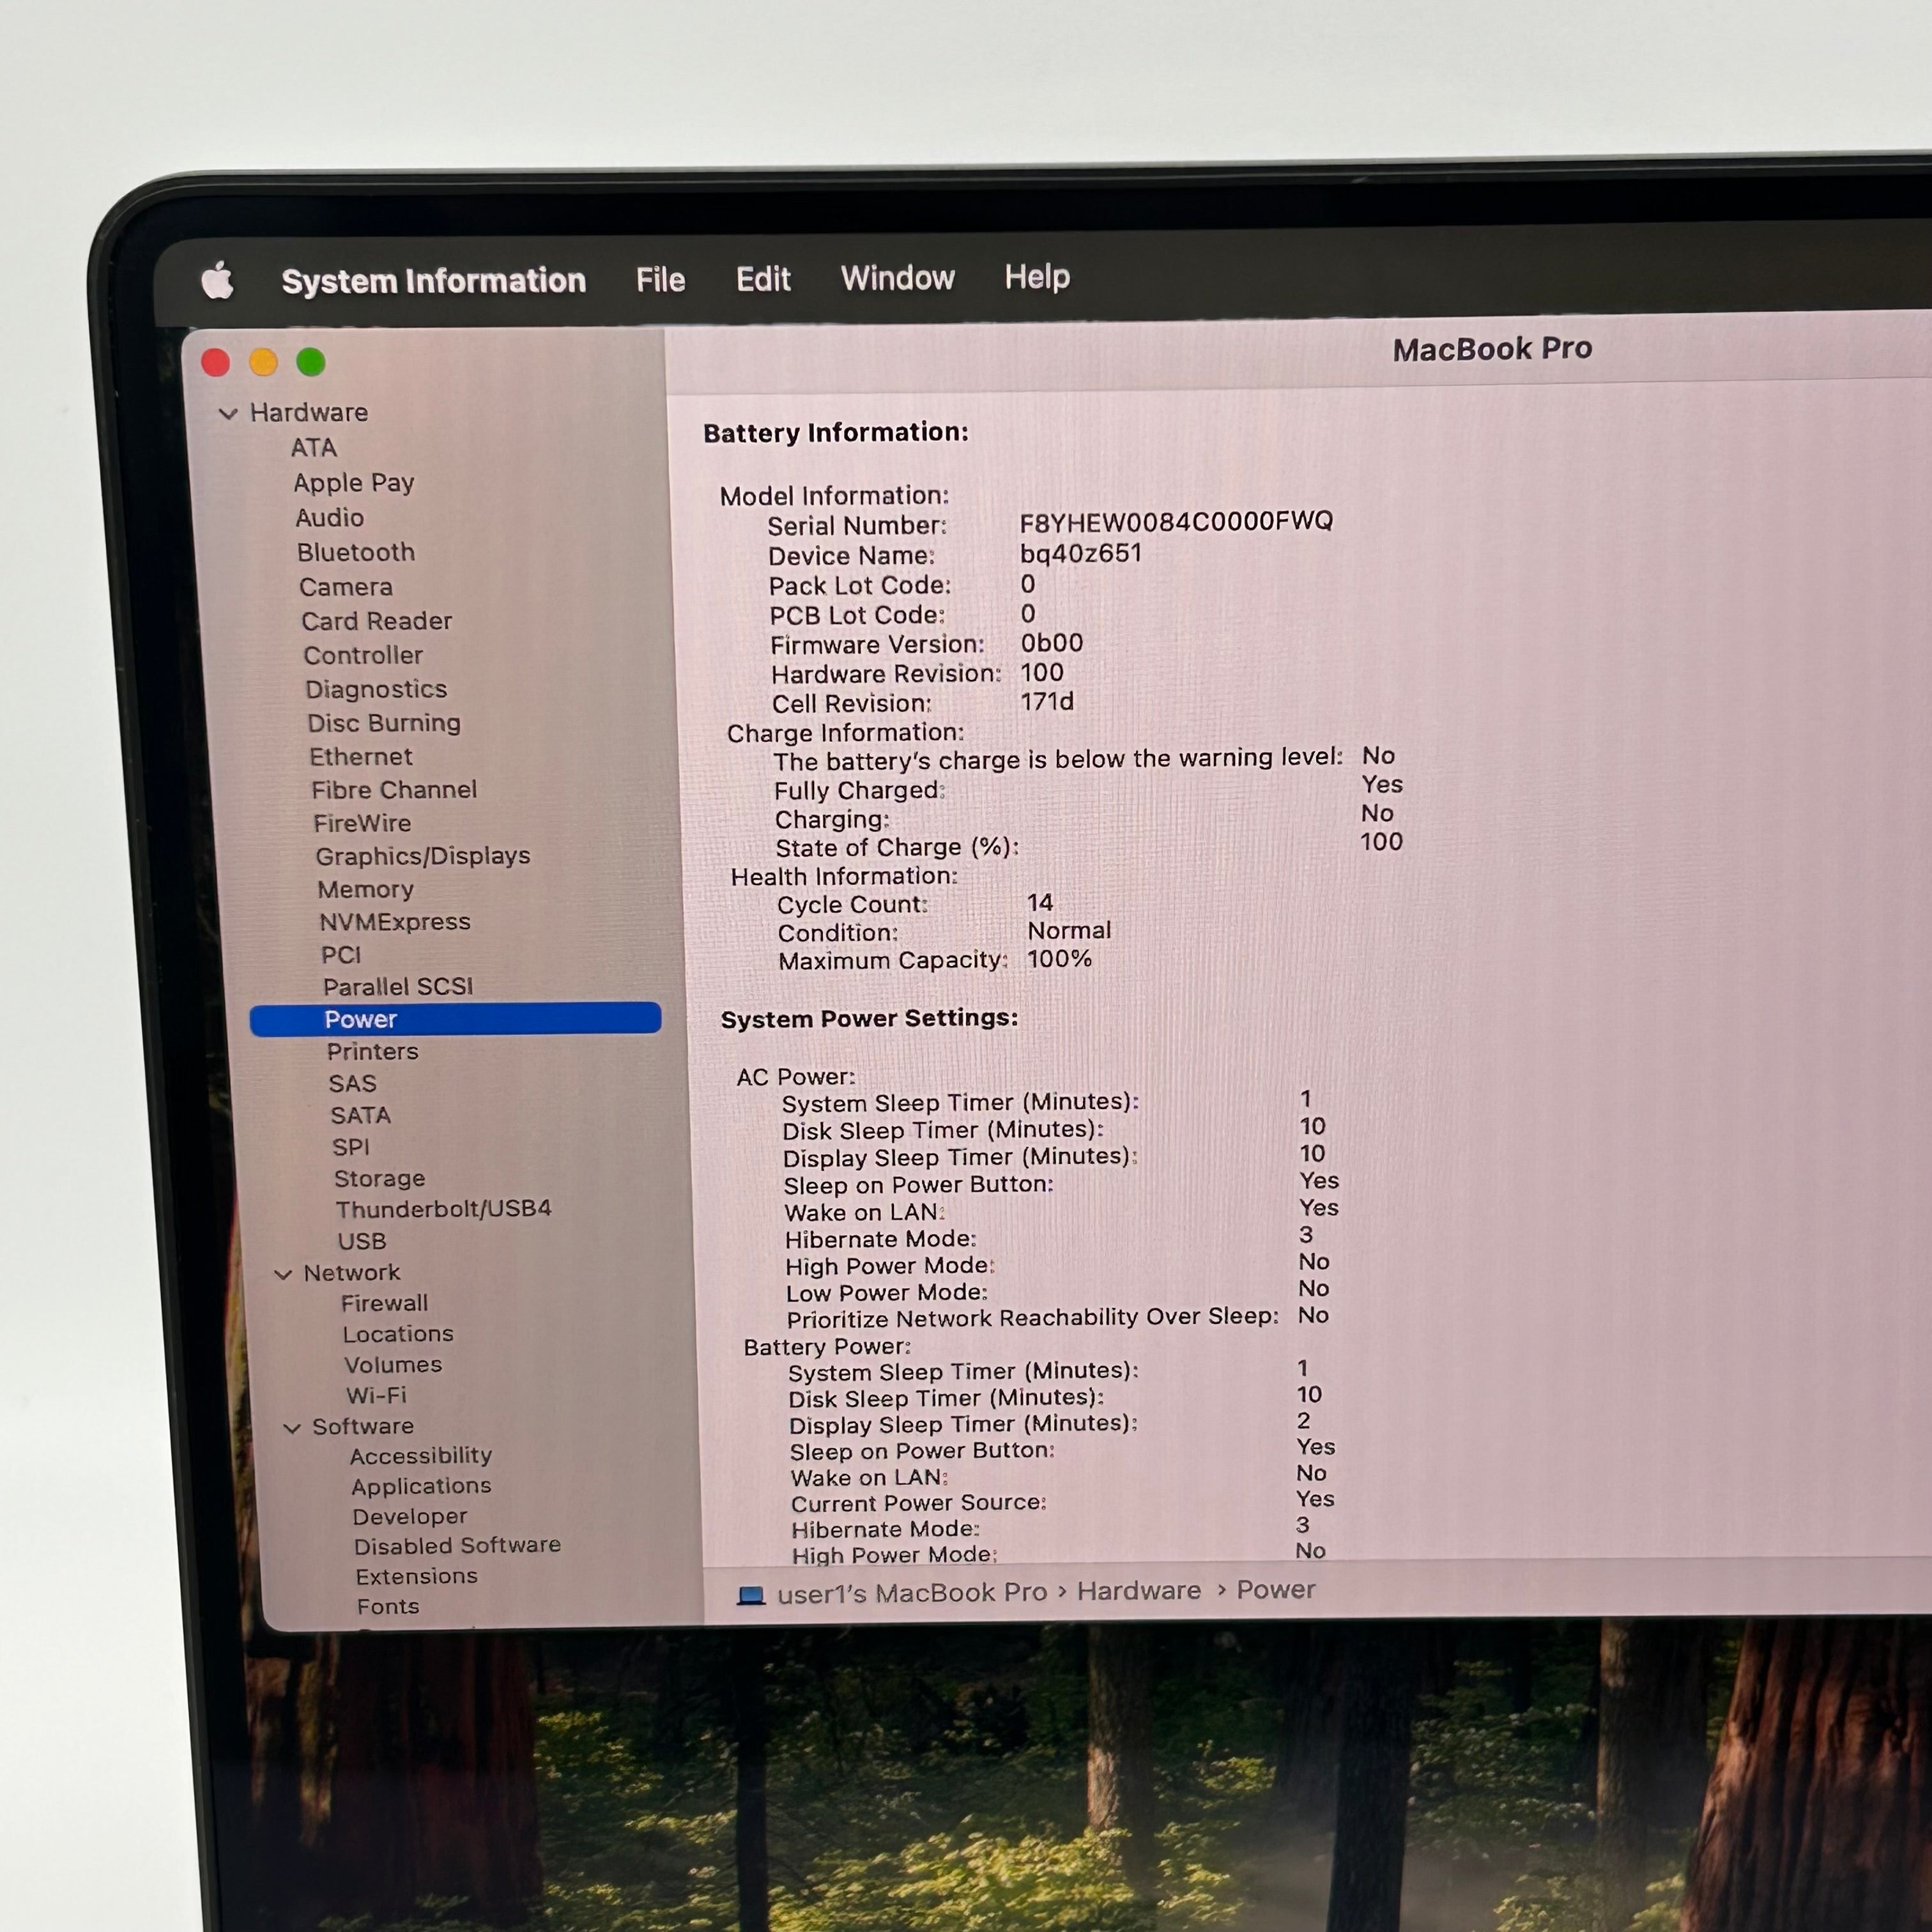The image size is (1932, 1932).
Task: Open the Help menu
Action: point(1036,276)
